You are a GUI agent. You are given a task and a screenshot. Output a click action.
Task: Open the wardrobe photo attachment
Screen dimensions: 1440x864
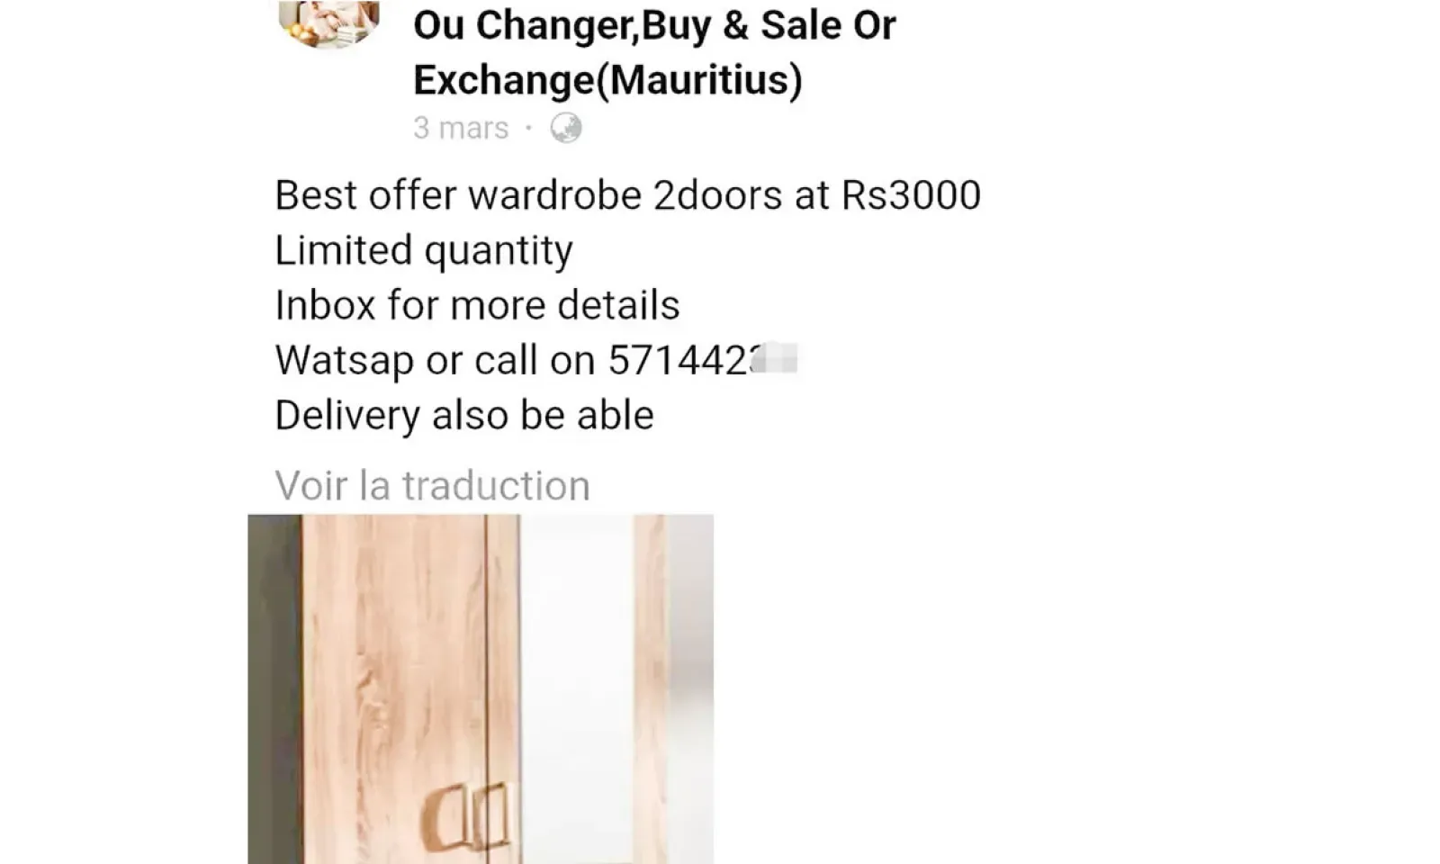pyautogui.click(x=481, y=689)
